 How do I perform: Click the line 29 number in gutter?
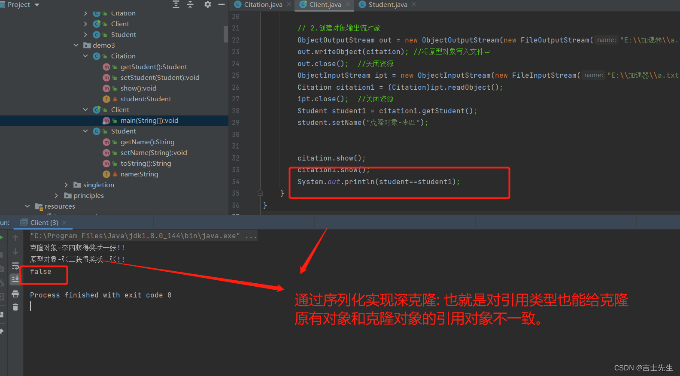tap(236, 122)
